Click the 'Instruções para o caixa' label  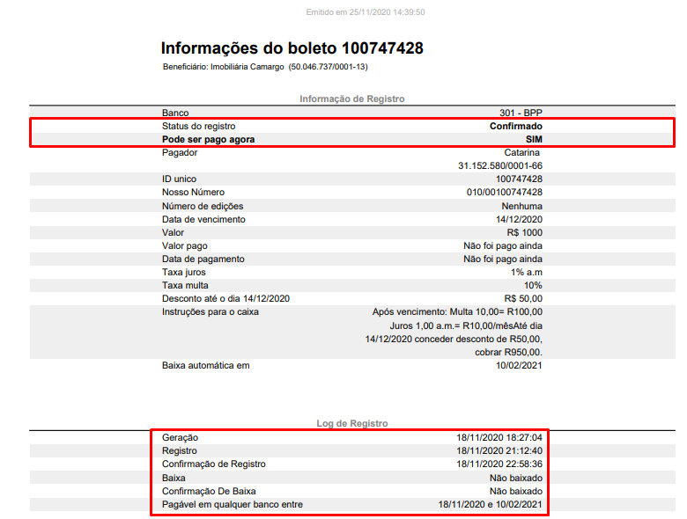click(x=211, y=312)
